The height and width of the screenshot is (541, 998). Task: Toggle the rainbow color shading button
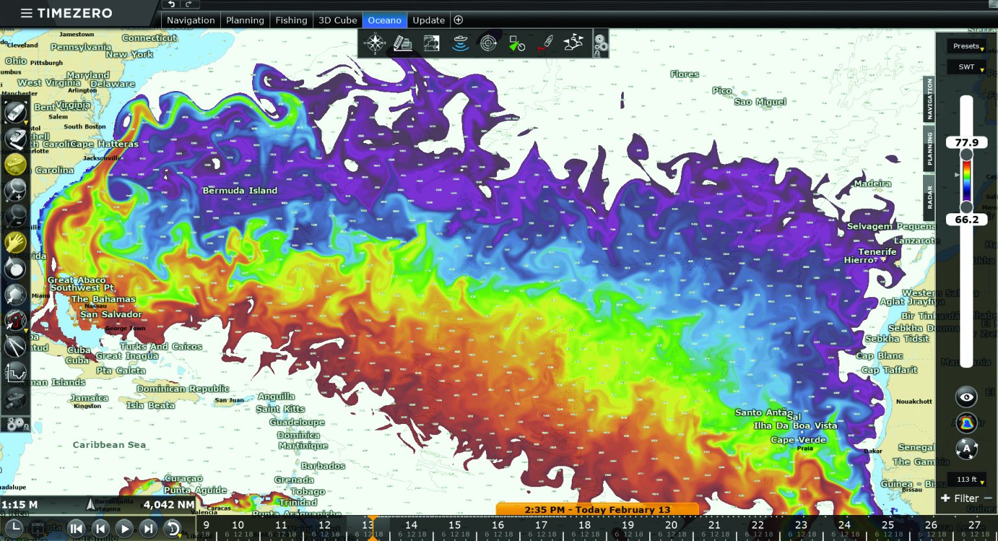[966, 423]
